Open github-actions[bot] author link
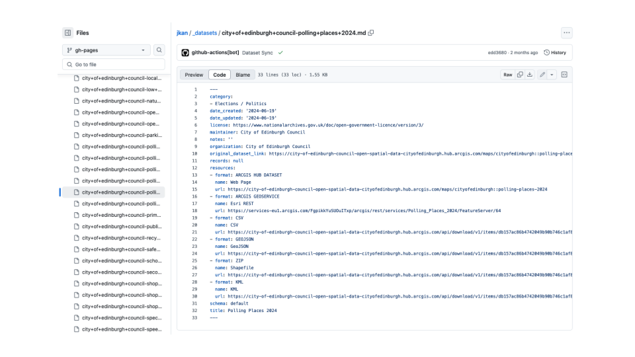This screenshot has height=357, width=635. pyautogui.click(x=215, y=53)
